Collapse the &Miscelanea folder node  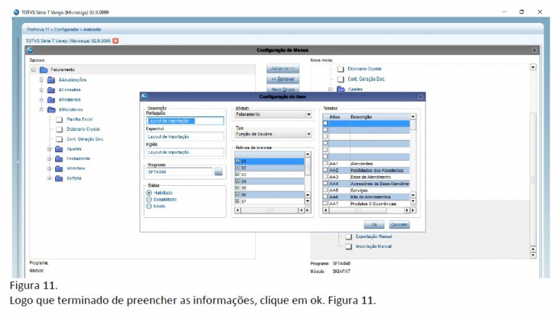tap(42, 110)
